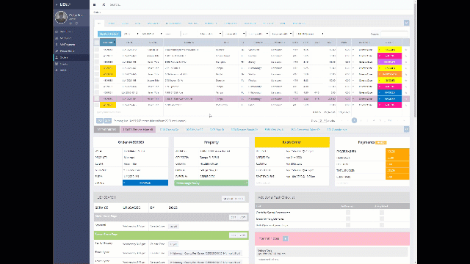
Task: Expand the green Hillsborough County dropdown
Action: (x=211, y=183)
